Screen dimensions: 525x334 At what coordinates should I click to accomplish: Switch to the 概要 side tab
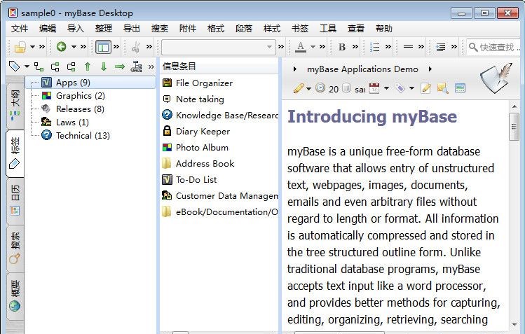(x=15, y=296)
